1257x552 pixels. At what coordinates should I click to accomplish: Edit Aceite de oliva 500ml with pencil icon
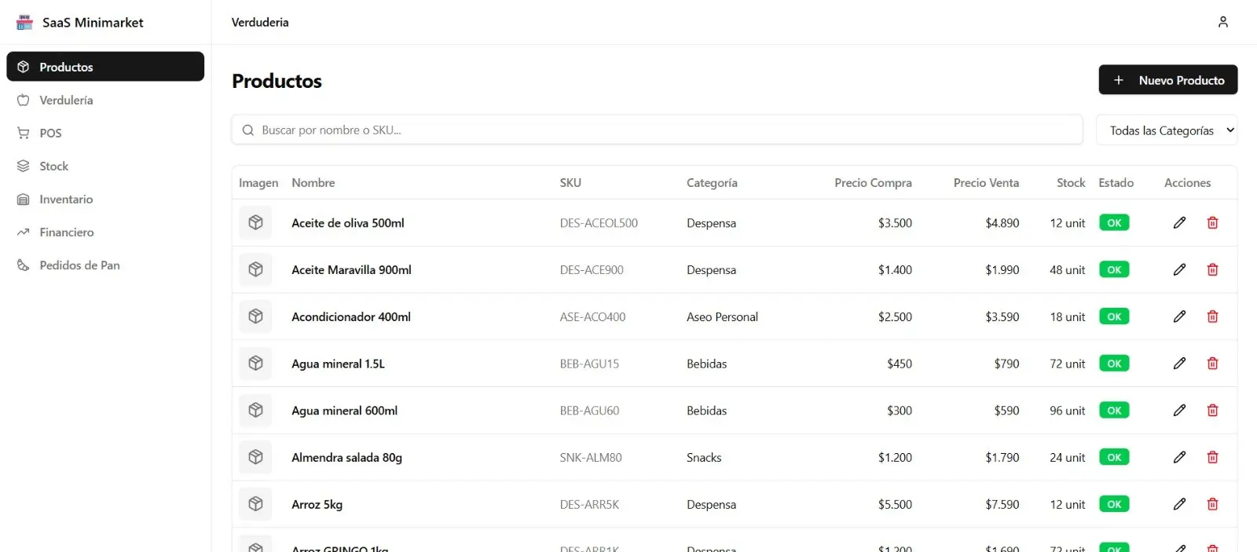tap(1179, 223)
